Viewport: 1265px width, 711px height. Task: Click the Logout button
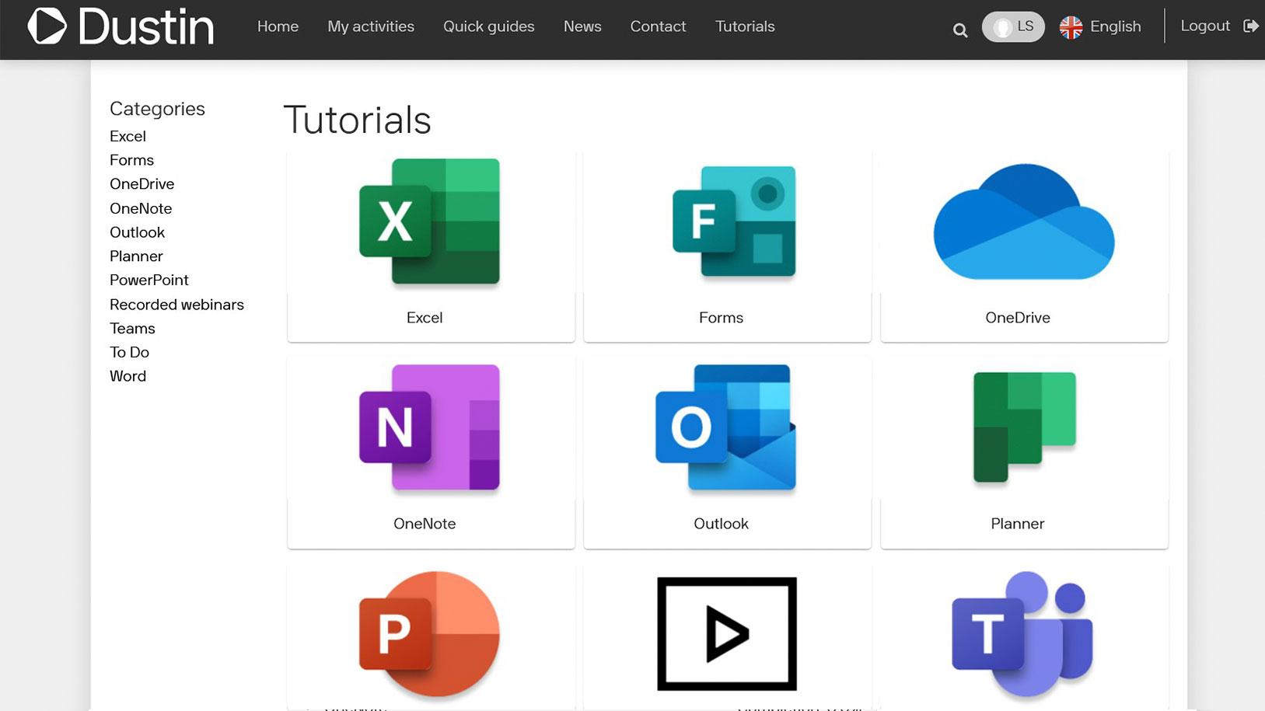point(1219,26)
